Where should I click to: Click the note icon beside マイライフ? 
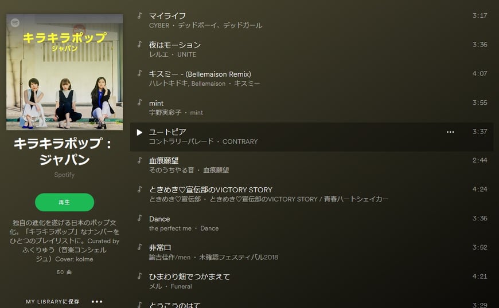tap(139, 15)
